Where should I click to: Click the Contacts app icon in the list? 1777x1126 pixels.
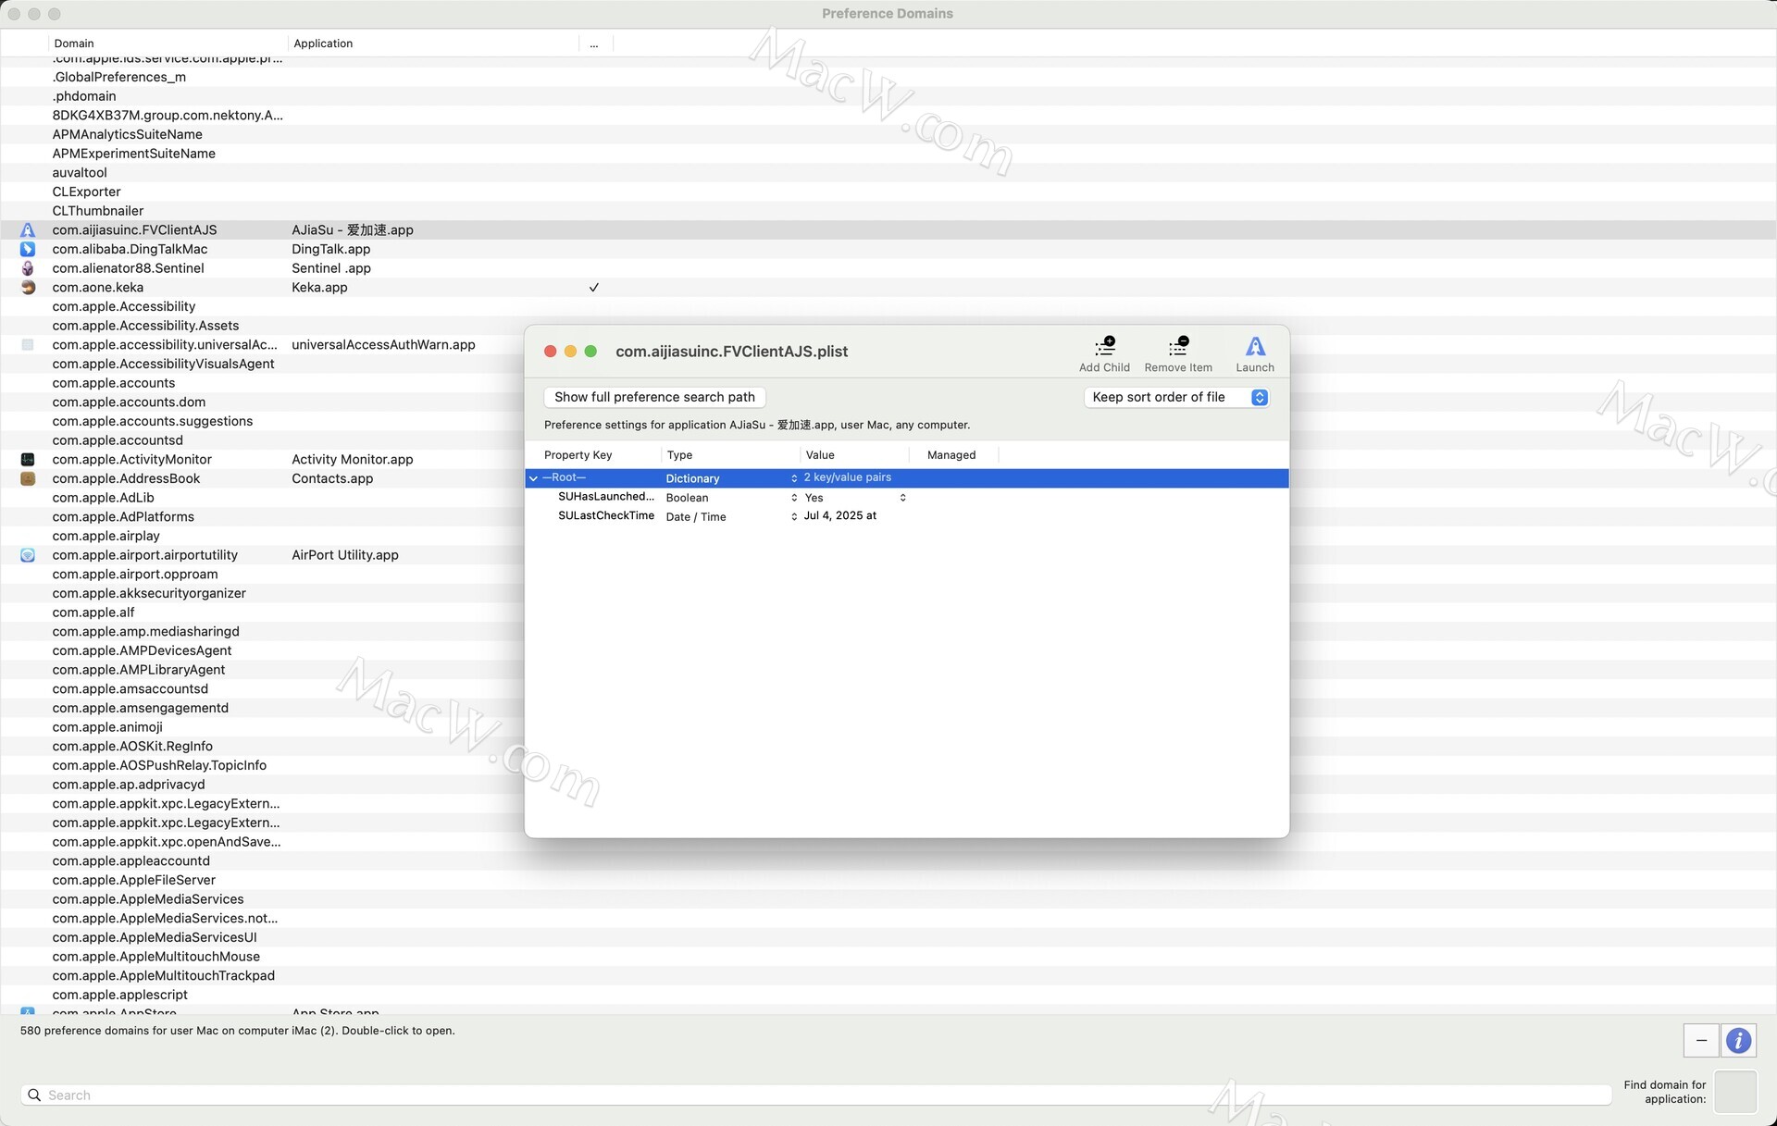pyautogui.click(x=28, y=478)
